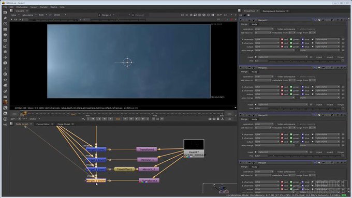The height and width of the screenshot is (198, 352).
Task: Click the play forward button
Action: click(x=125, y=119)
